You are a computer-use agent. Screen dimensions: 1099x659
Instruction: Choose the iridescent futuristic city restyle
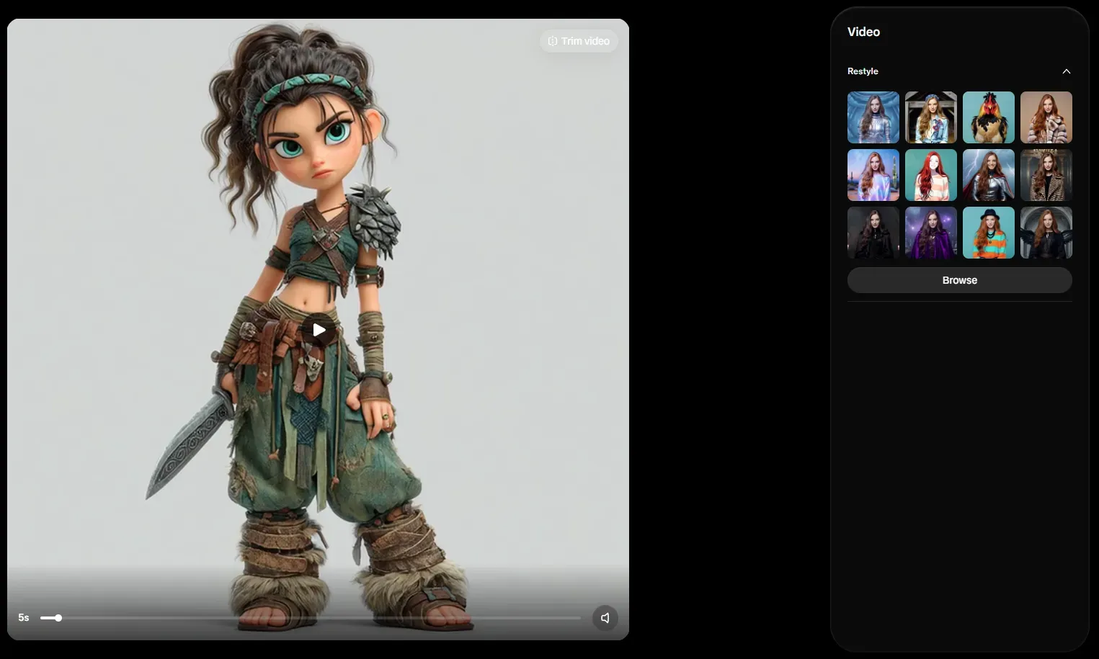[x=873, y=175]
